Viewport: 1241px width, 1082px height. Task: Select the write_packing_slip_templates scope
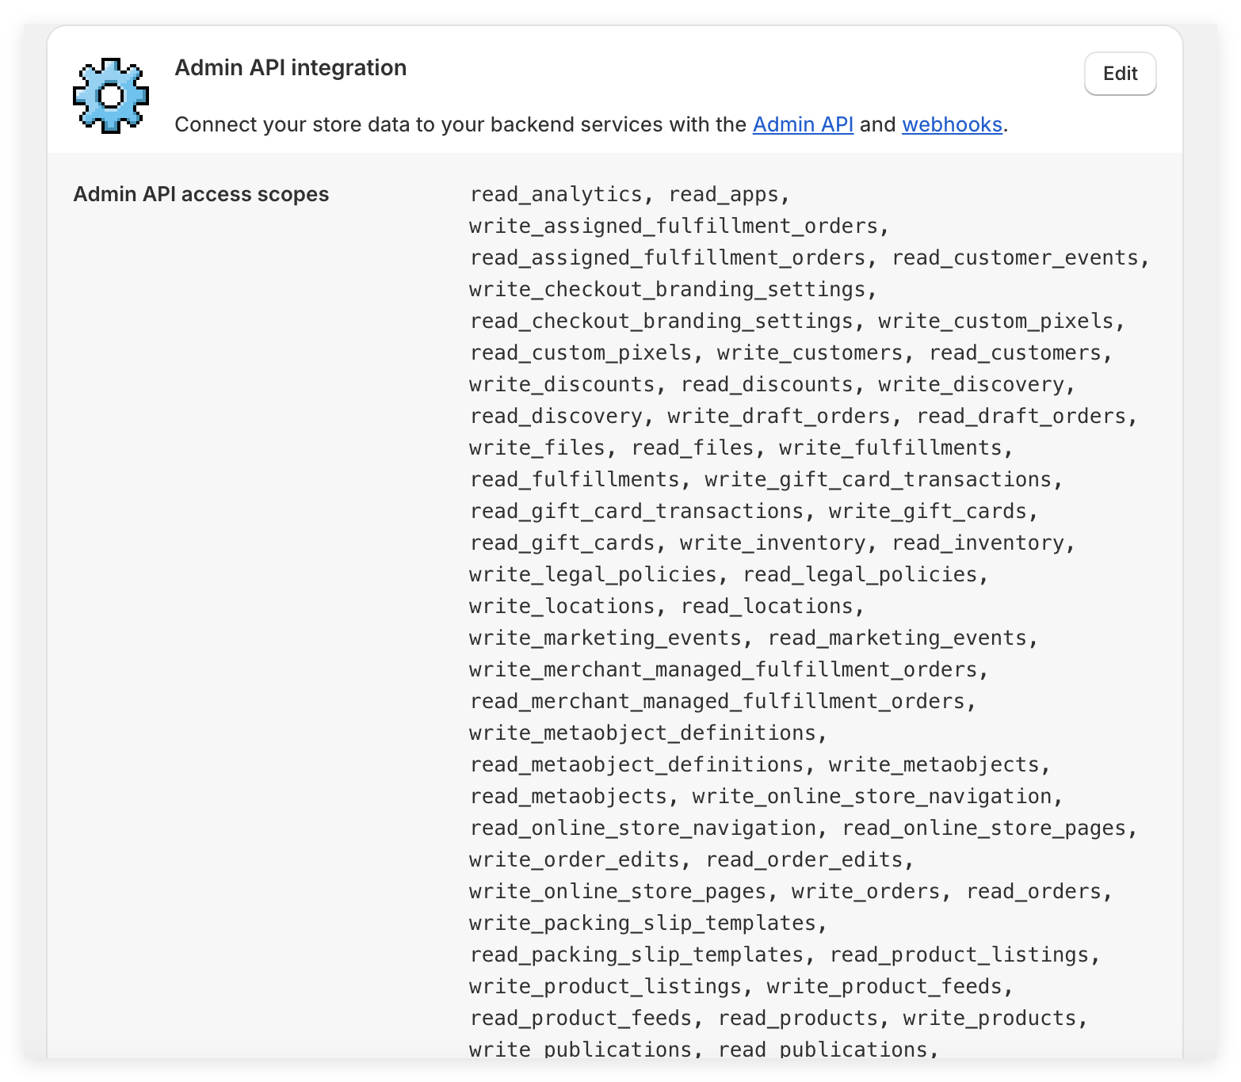pos(643,923)
